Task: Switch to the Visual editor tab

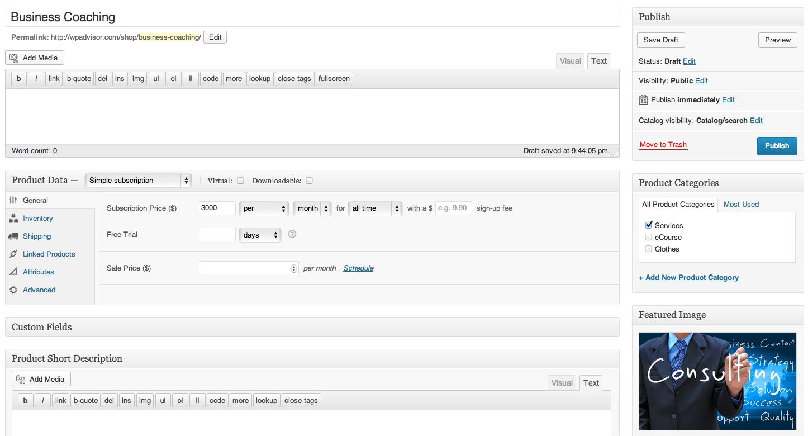Action: [570, 61]
